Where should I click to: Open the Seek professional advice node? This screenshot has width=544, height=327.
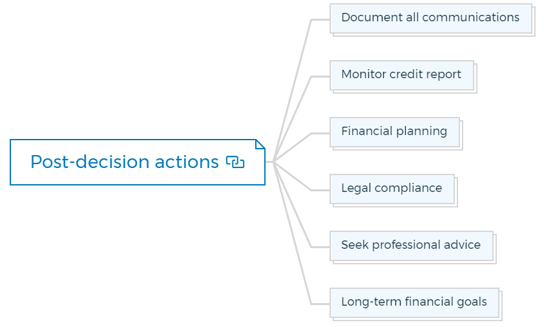pos(411,246)
